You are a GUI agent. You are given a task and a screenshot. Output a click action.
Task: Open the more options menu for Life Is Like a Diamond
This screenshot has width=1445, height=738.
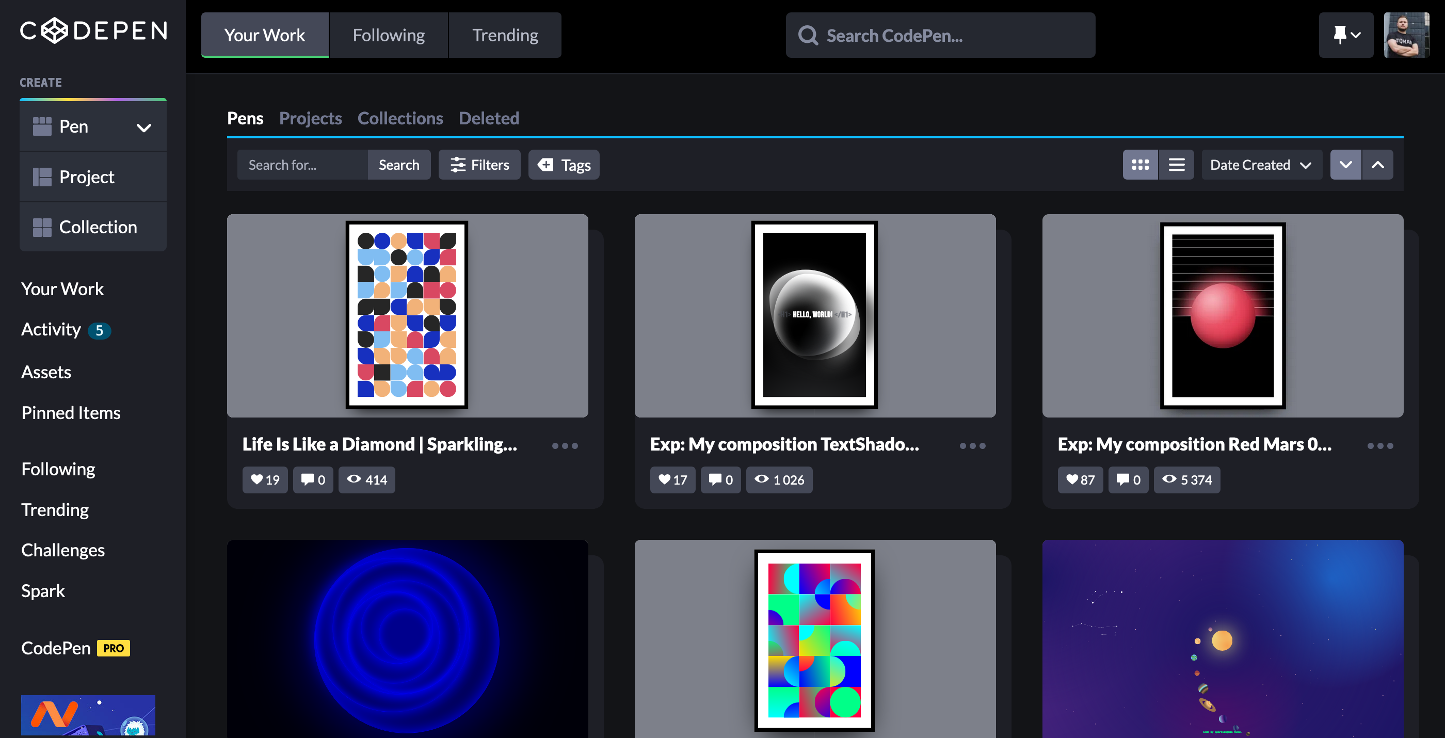pyautogui.click(x=564, y=446)
